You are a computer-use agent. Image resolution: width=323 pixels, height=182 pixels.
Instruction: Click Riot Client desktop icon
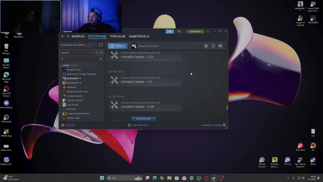click(300, 147)
